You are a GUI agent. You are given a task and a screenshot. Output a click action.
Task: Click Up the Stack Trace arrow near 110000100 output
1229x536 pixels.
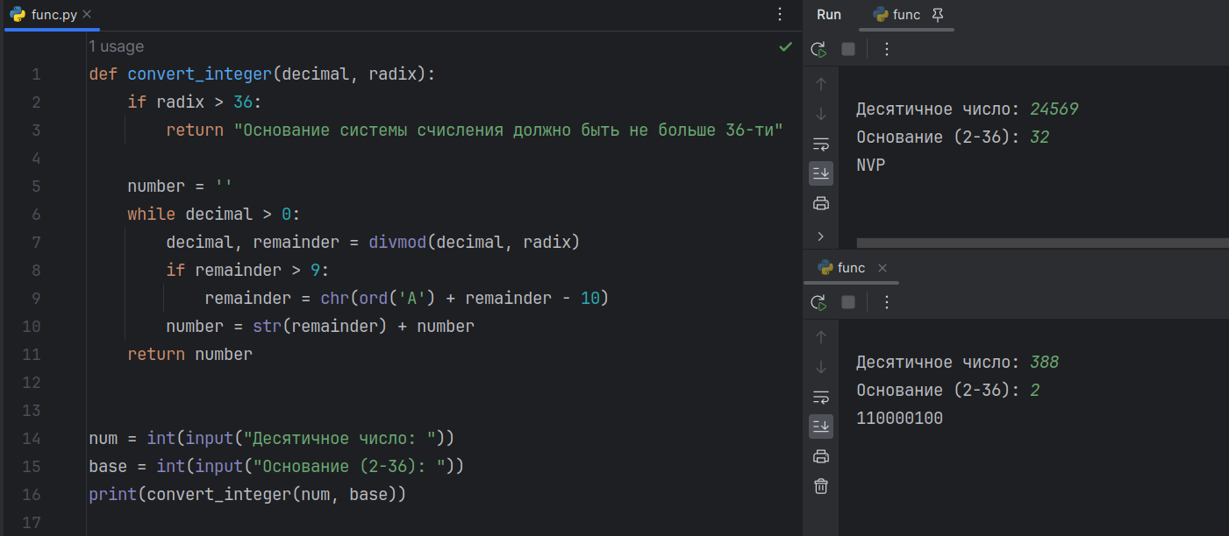pyautogui.click(x=821, y=337)
